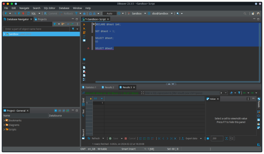Open the Database Navigator view menu dots
The image size is (264, 154).
pyautogui.click(x=77, y=24)
